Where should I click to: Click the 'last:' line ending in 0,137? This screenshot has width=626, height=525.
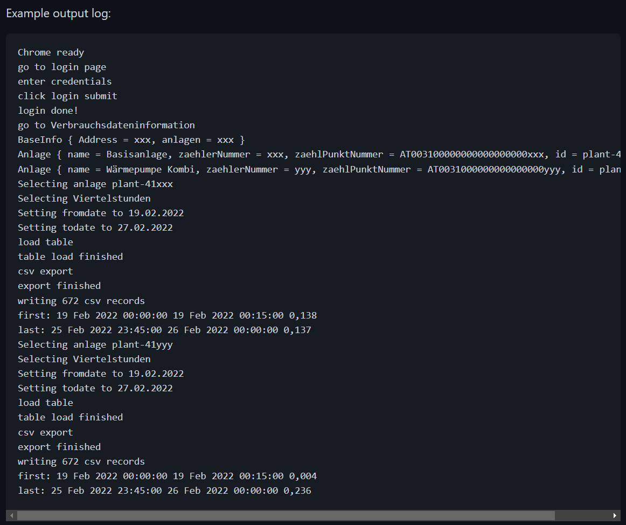pyautogui.click(x=164, y=330)
